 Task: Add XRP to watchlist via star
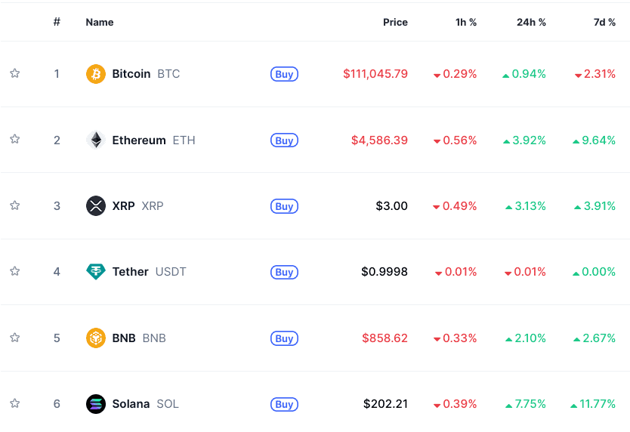click(x=15, y=205)
